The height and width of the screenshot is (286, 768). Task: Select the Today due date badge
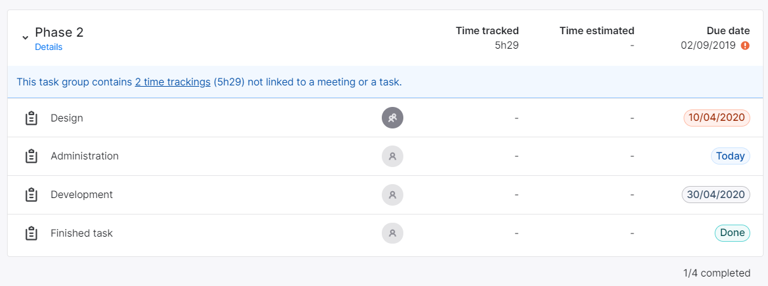[x=730, y=156]
